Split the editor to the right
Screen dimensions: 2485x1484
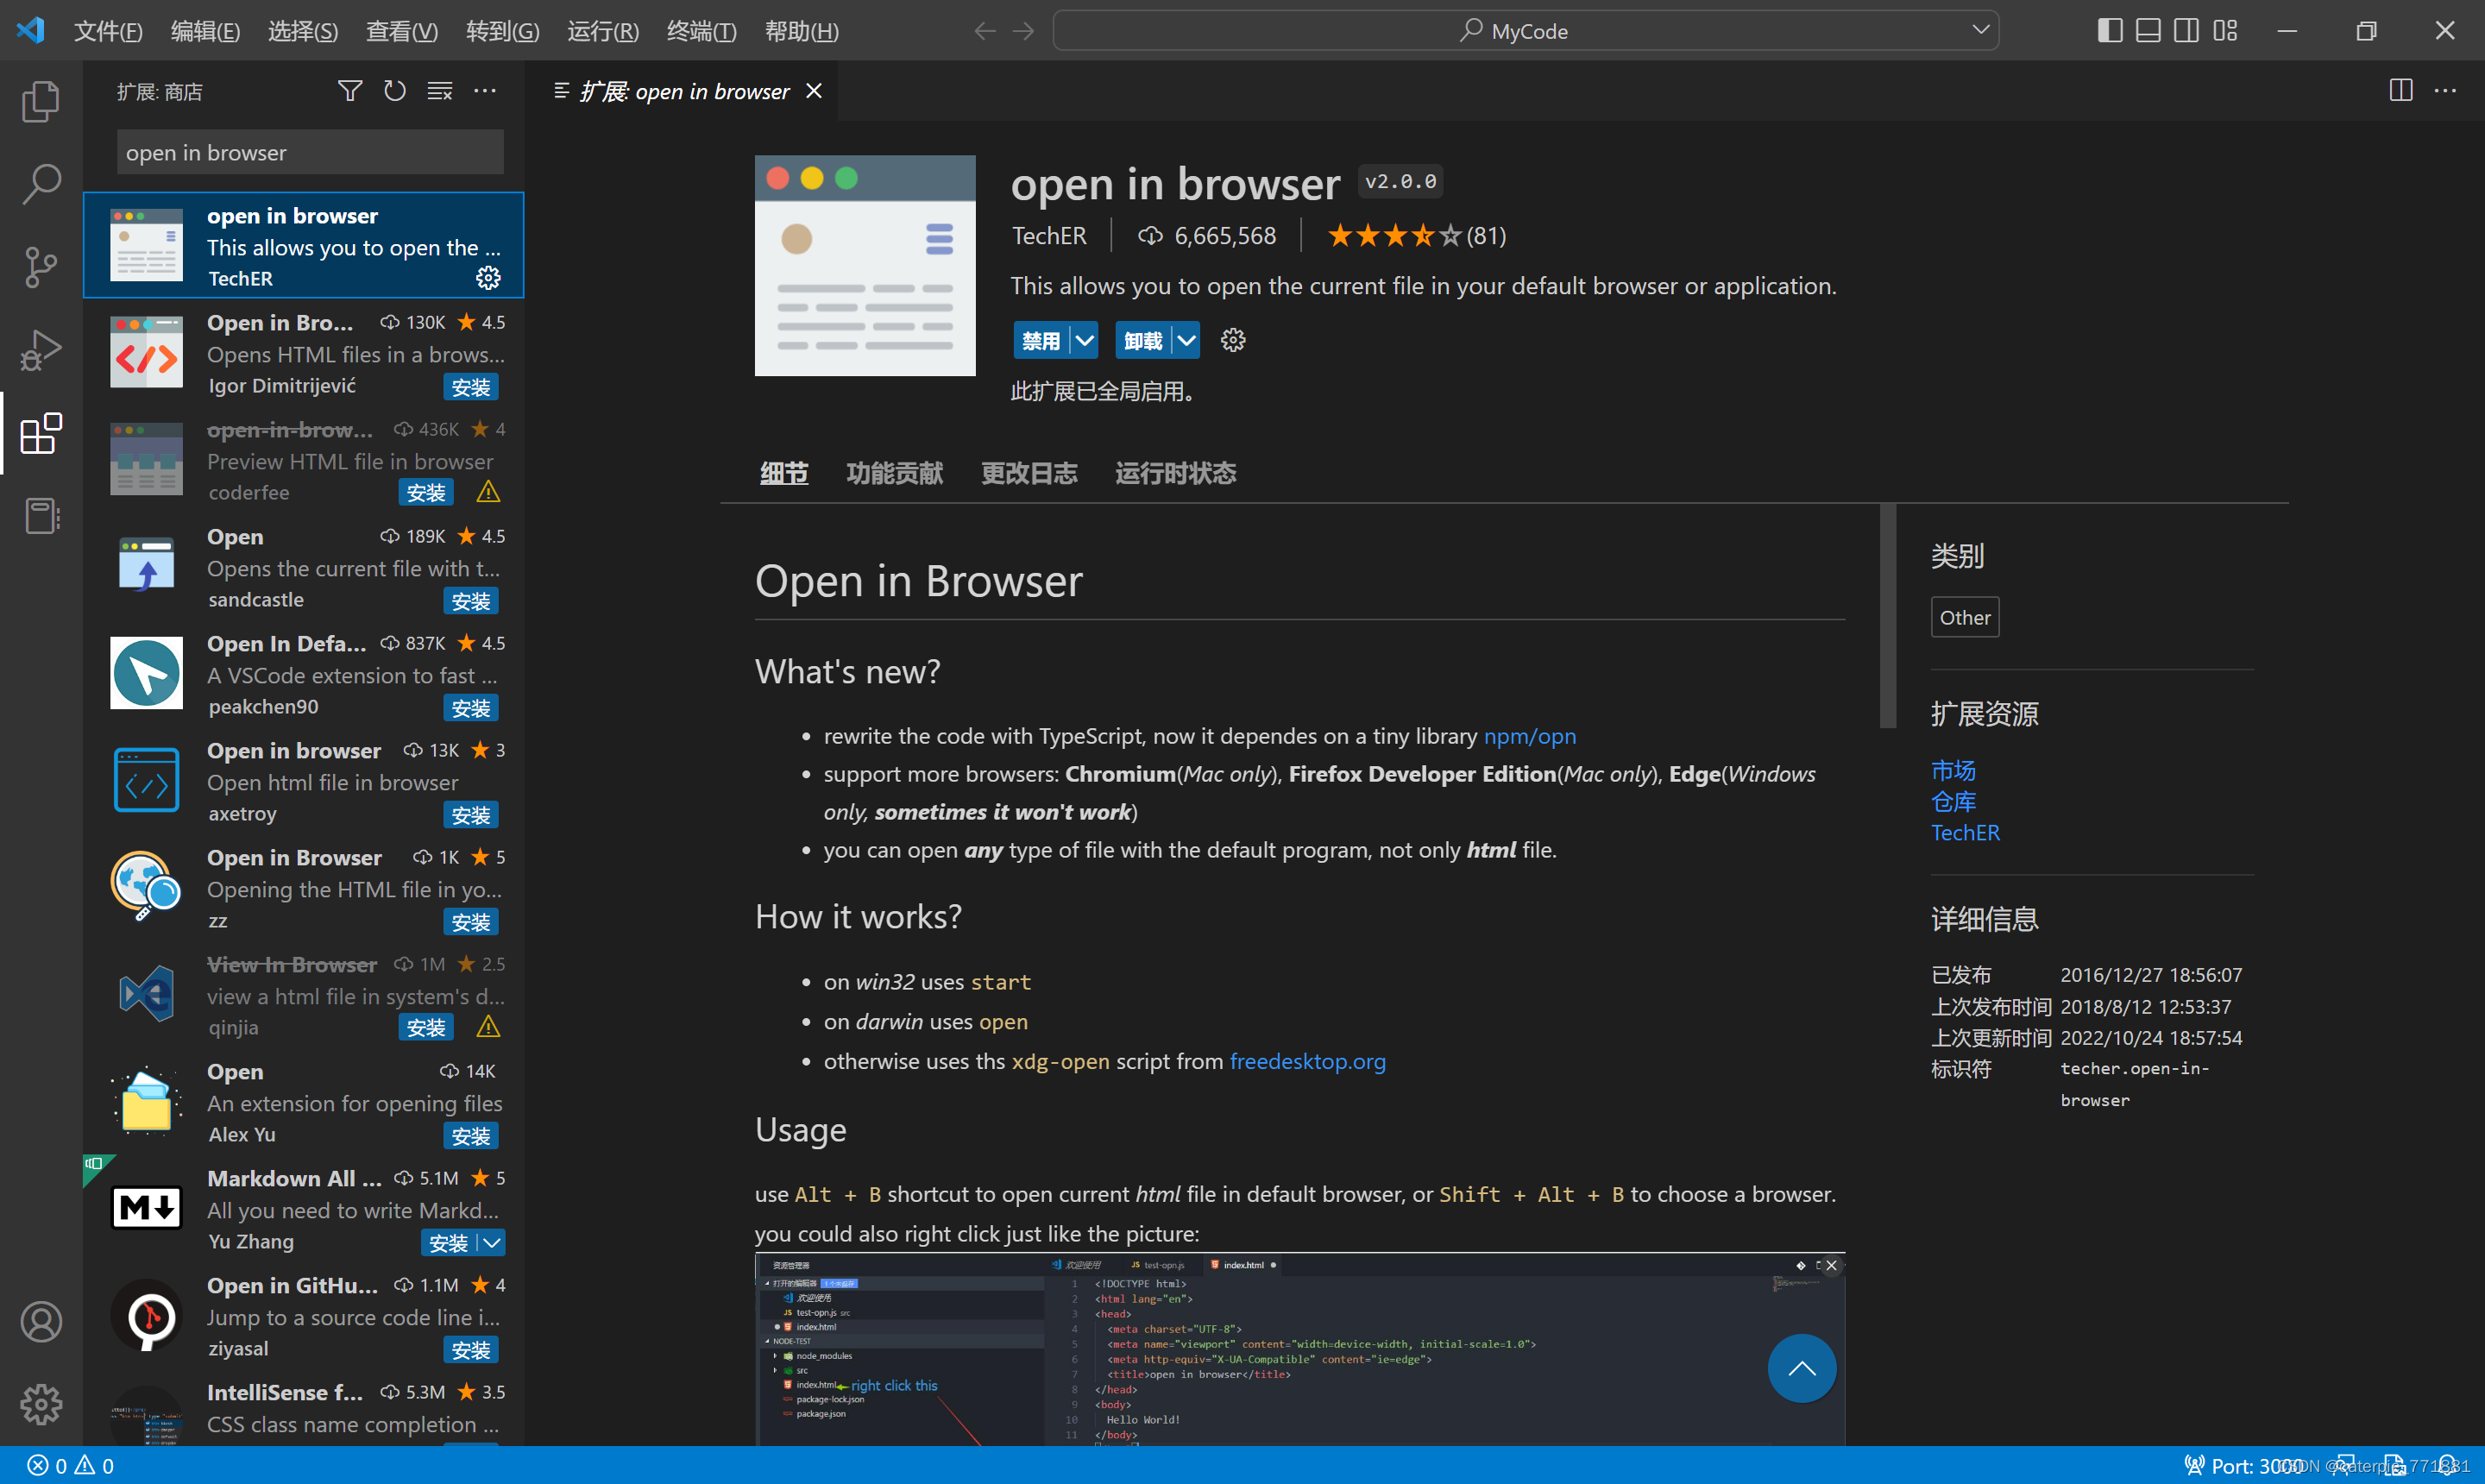(x=2401, y=91)
